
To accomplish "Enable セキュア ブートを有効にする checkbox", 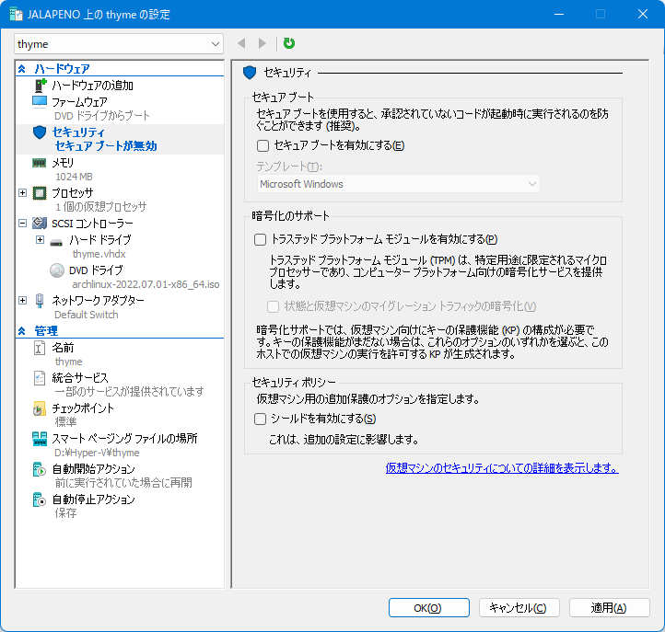I will click(x=262, y=145).
